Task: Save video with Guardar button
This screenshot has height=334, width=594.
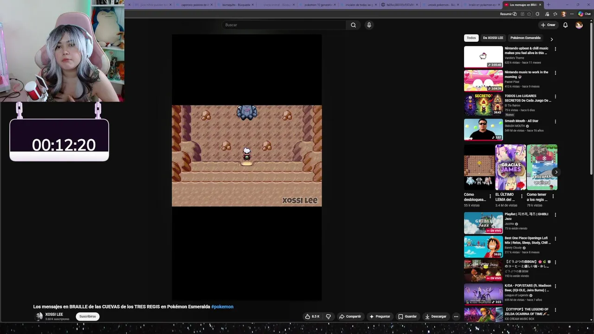Action: [407, 316]
